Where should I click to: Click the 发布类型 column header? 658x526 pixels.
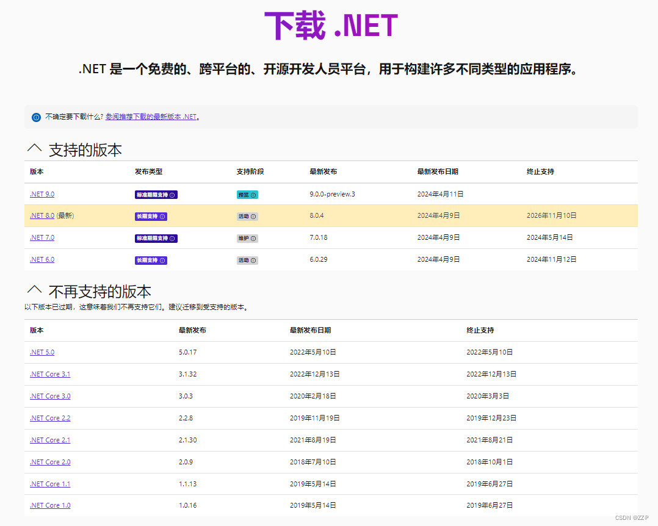click(x=148, y=171)
